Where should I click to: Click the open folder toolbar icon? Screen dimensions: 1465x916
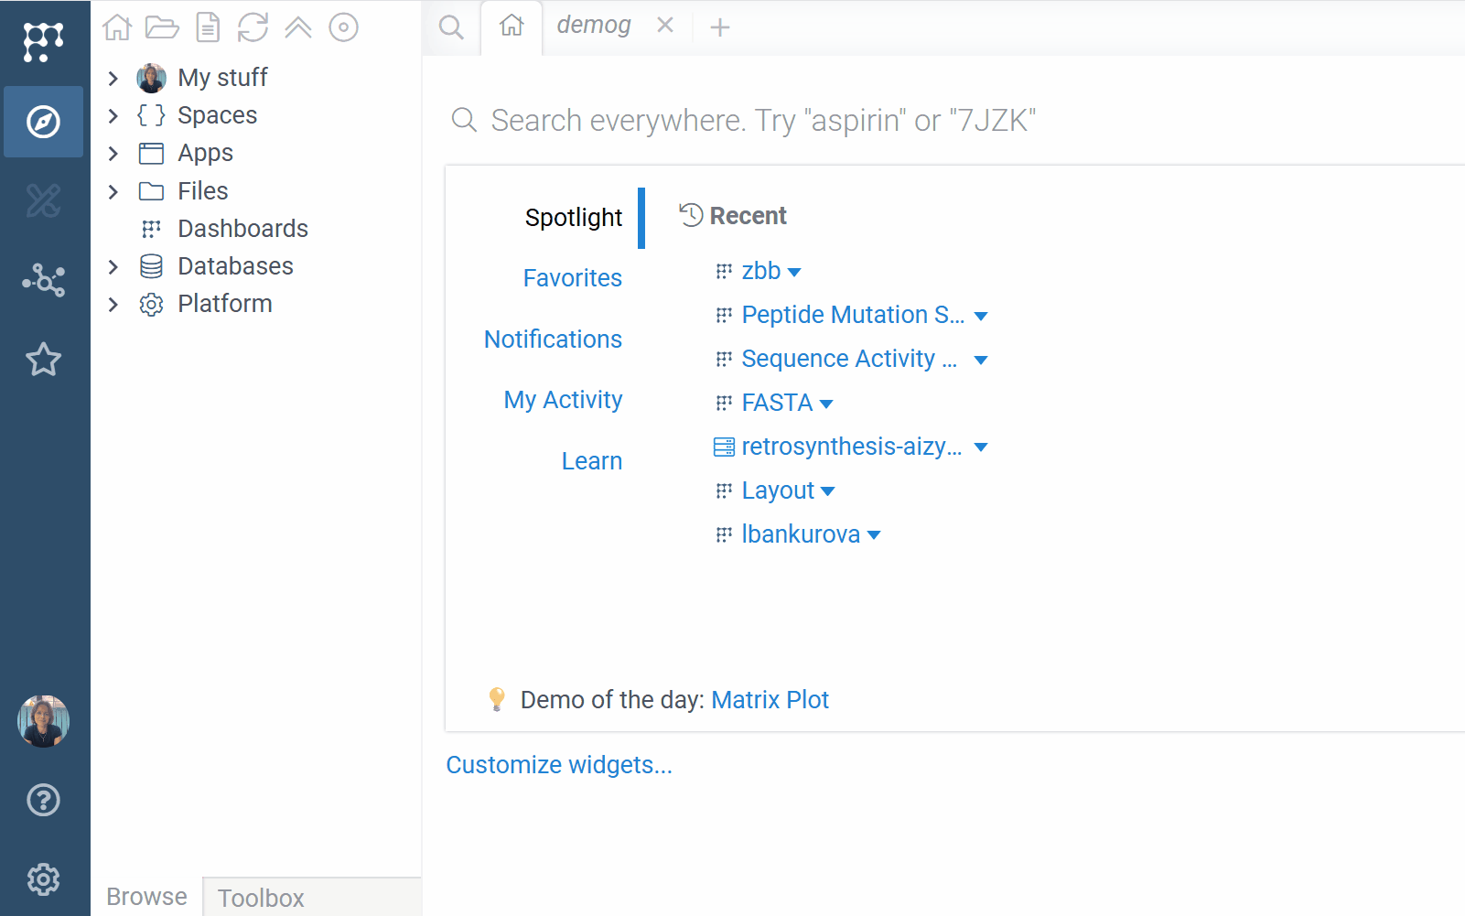(x=162, y=27)
